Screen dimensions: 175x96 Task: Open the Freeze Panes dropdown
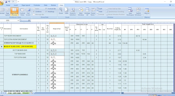tap(93, 12)
